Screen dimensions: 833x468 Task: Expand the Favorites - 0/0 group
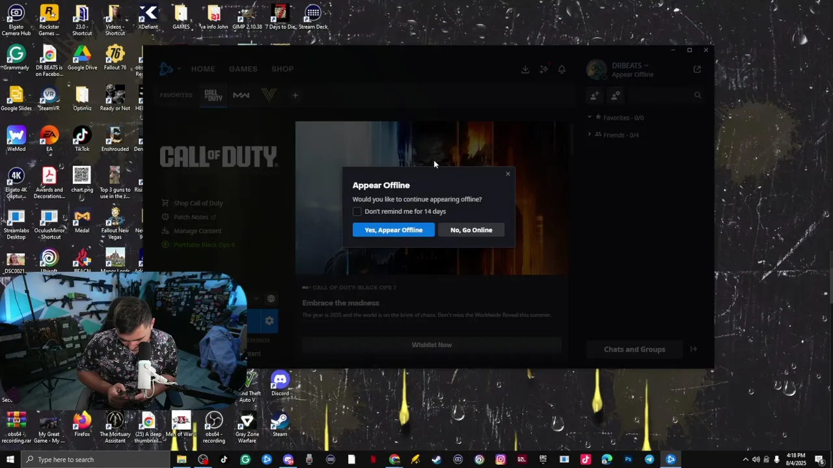point(616,118)
